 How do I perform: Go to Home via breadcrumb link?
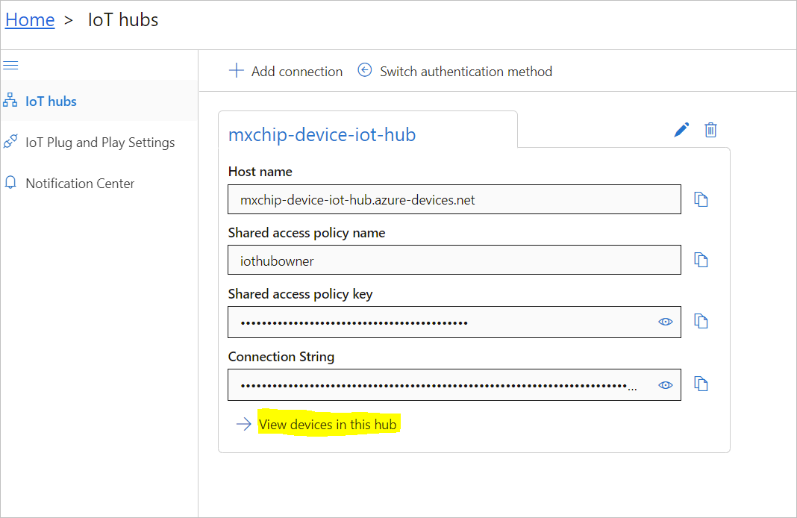pyautogui.click(x=30, y=20)
